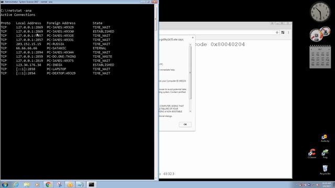The image size is (335, 188).
Task: Close the site alert dialog with X
Action: [x=193, y=38]
